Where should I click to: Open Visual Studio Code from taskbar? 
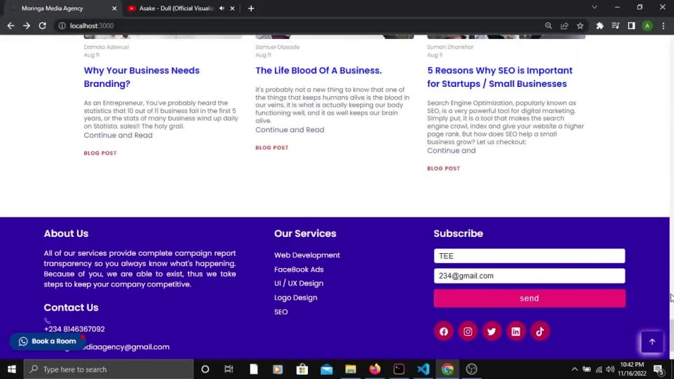point(423,369)
